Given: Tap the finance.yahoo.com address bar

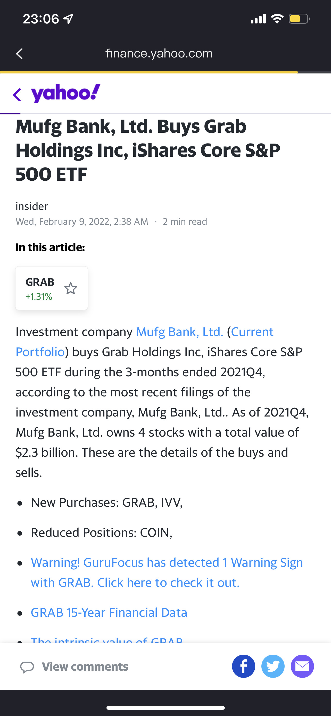Looking at the screenshot, I should click(159, 53).
